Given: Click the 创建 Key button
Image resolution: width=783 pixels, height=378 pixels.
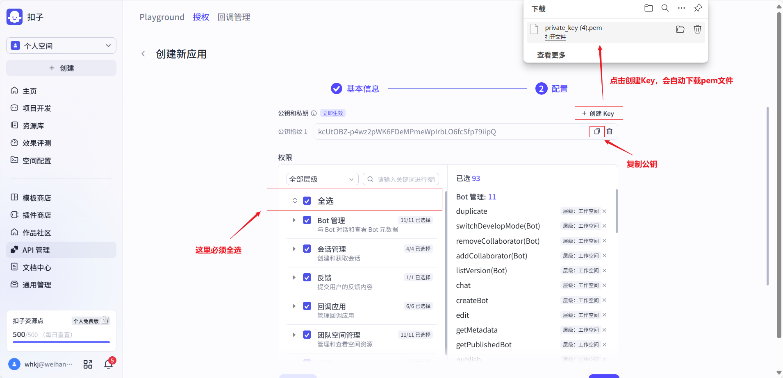Looking at the screenshot, I should (x=599, y=113).
